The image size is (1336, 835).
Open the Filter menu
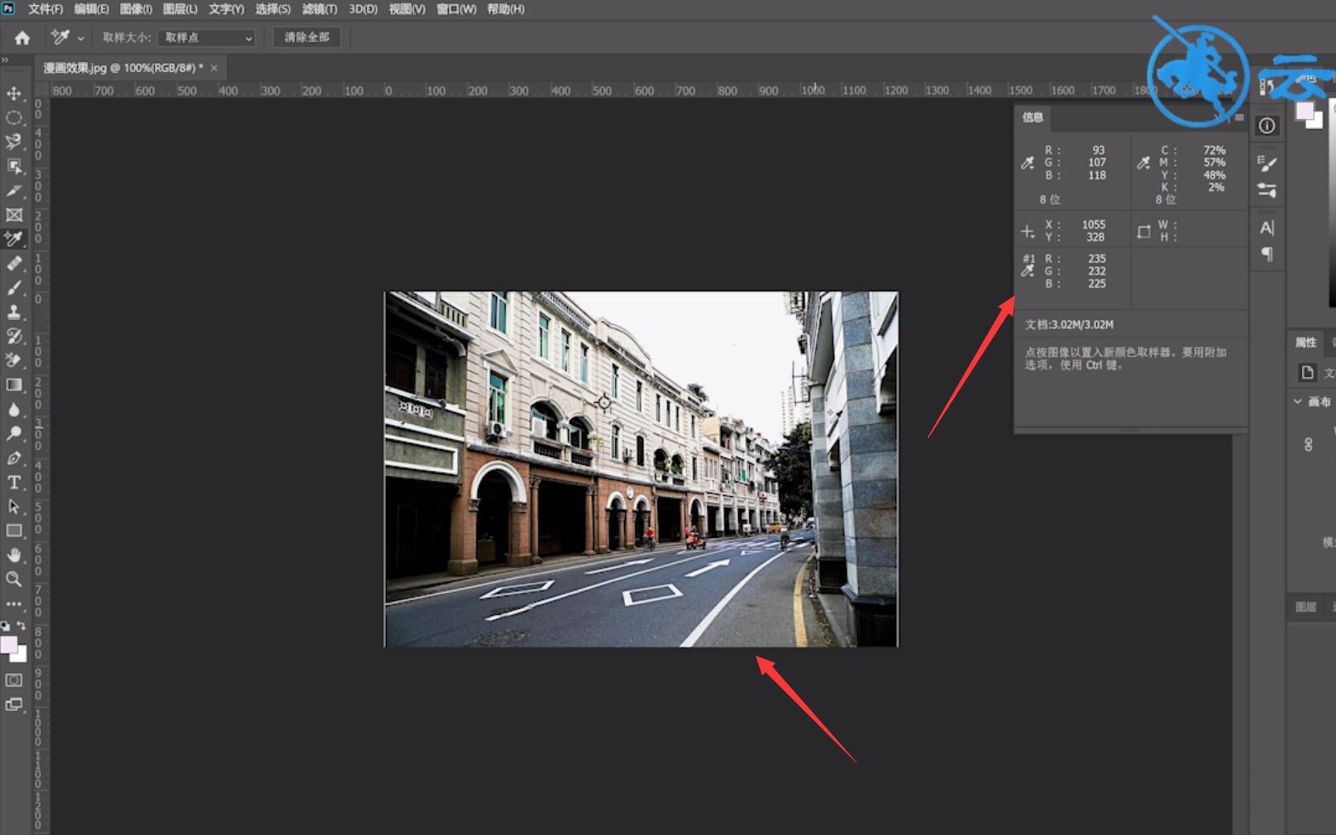[x=320, y=9]
